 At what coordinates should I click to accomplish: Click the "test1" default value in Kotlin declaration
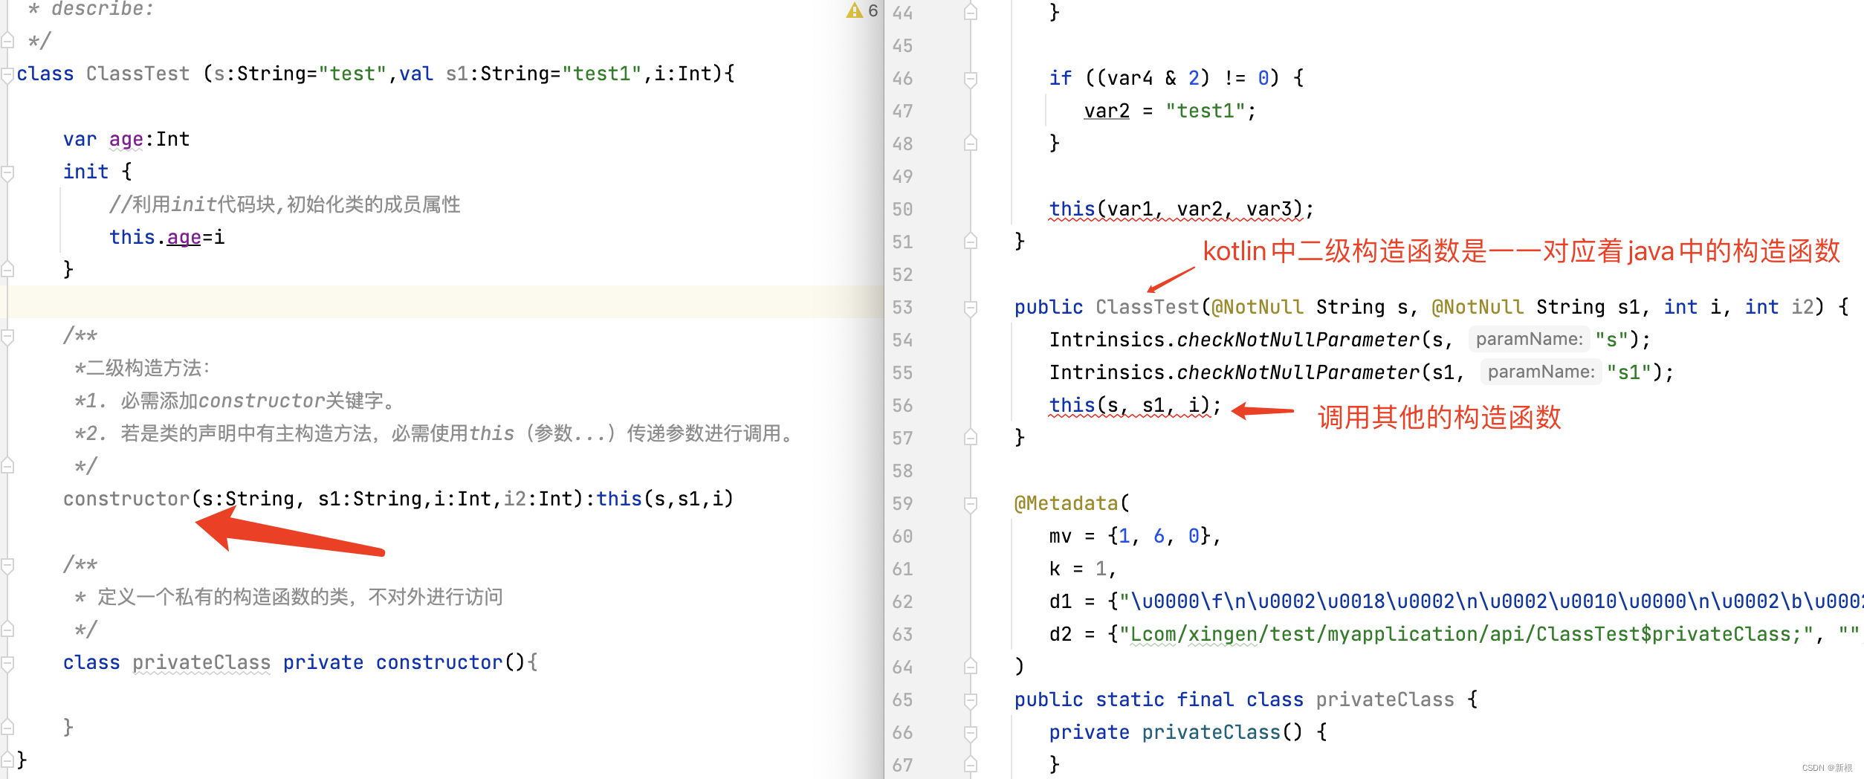pos(601,74)
